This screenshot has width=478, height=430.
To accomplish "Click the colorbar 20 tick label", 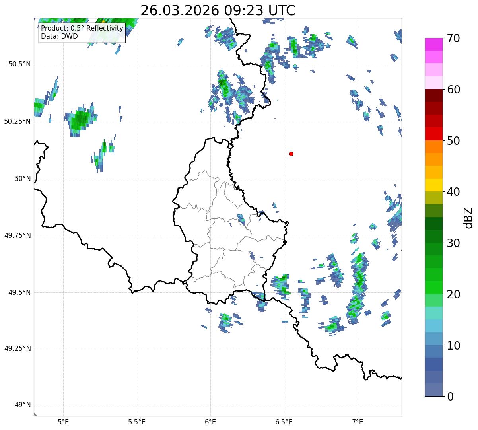I will point(454,294).
